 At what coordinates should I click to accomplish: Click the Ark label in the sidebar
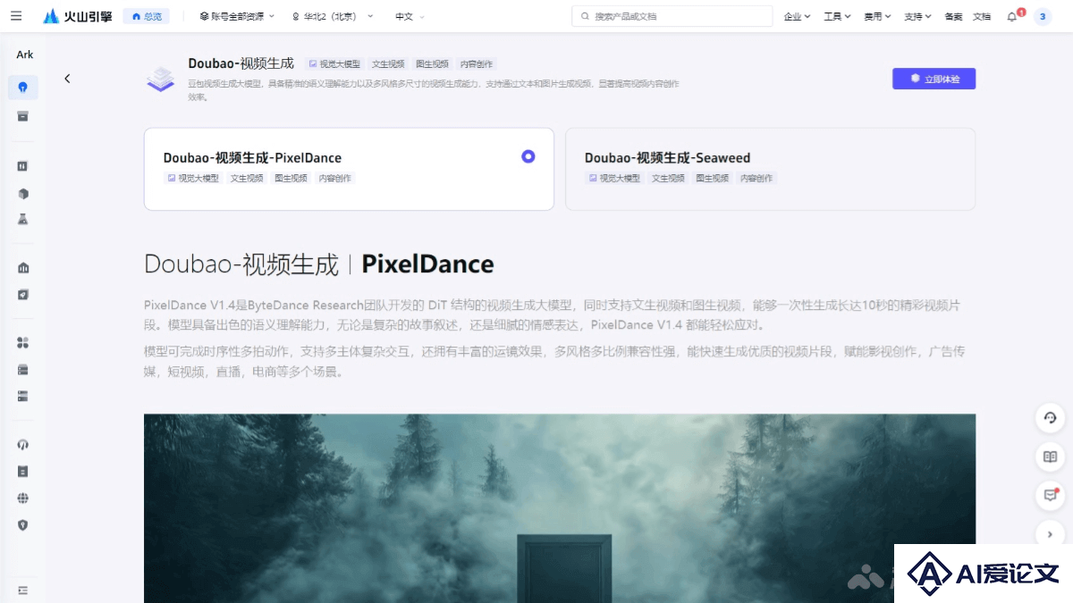pyautogui.click(x=25, y=54)
